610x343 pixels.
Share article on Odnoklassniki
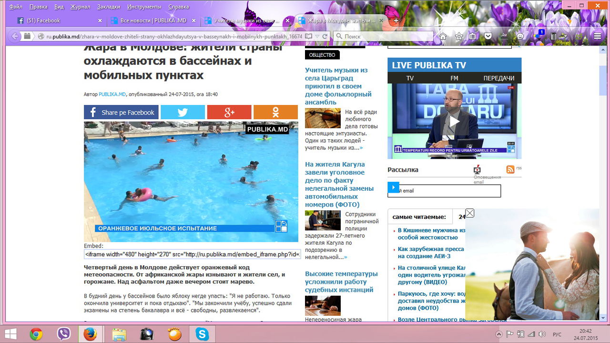275,112
